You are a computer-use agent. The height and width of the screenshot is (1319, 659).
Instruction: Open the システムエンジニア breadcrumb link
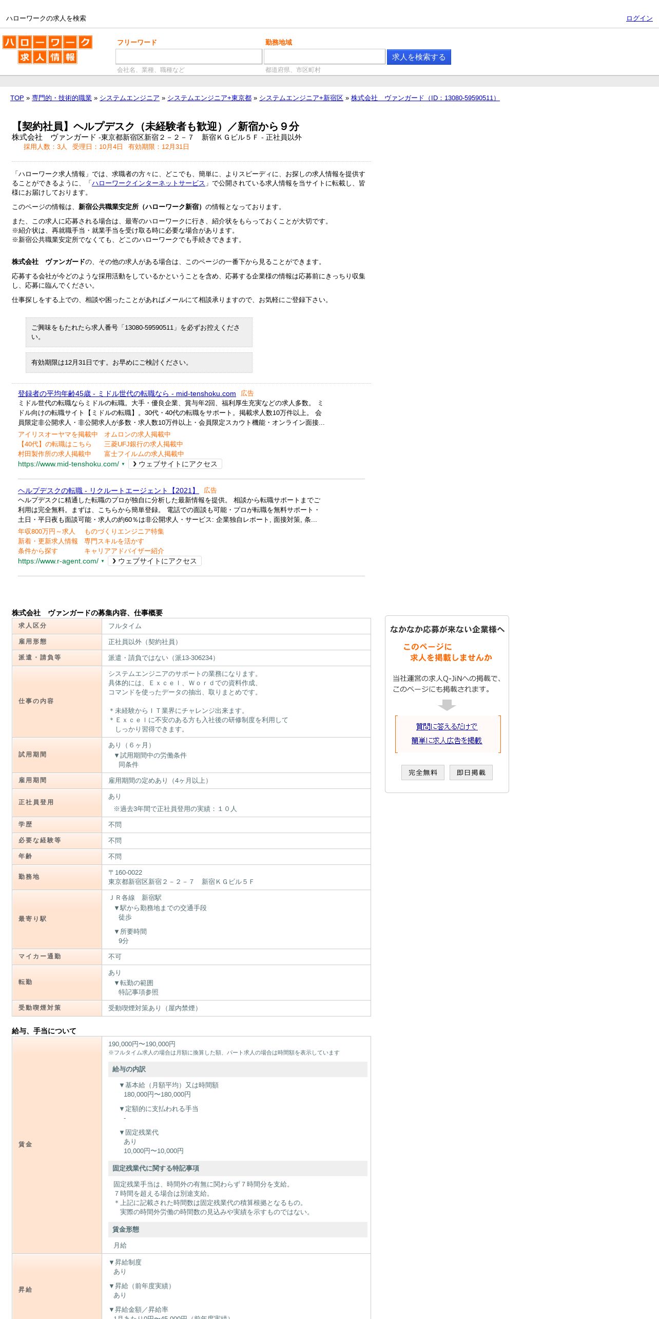[x=129, y=98]
